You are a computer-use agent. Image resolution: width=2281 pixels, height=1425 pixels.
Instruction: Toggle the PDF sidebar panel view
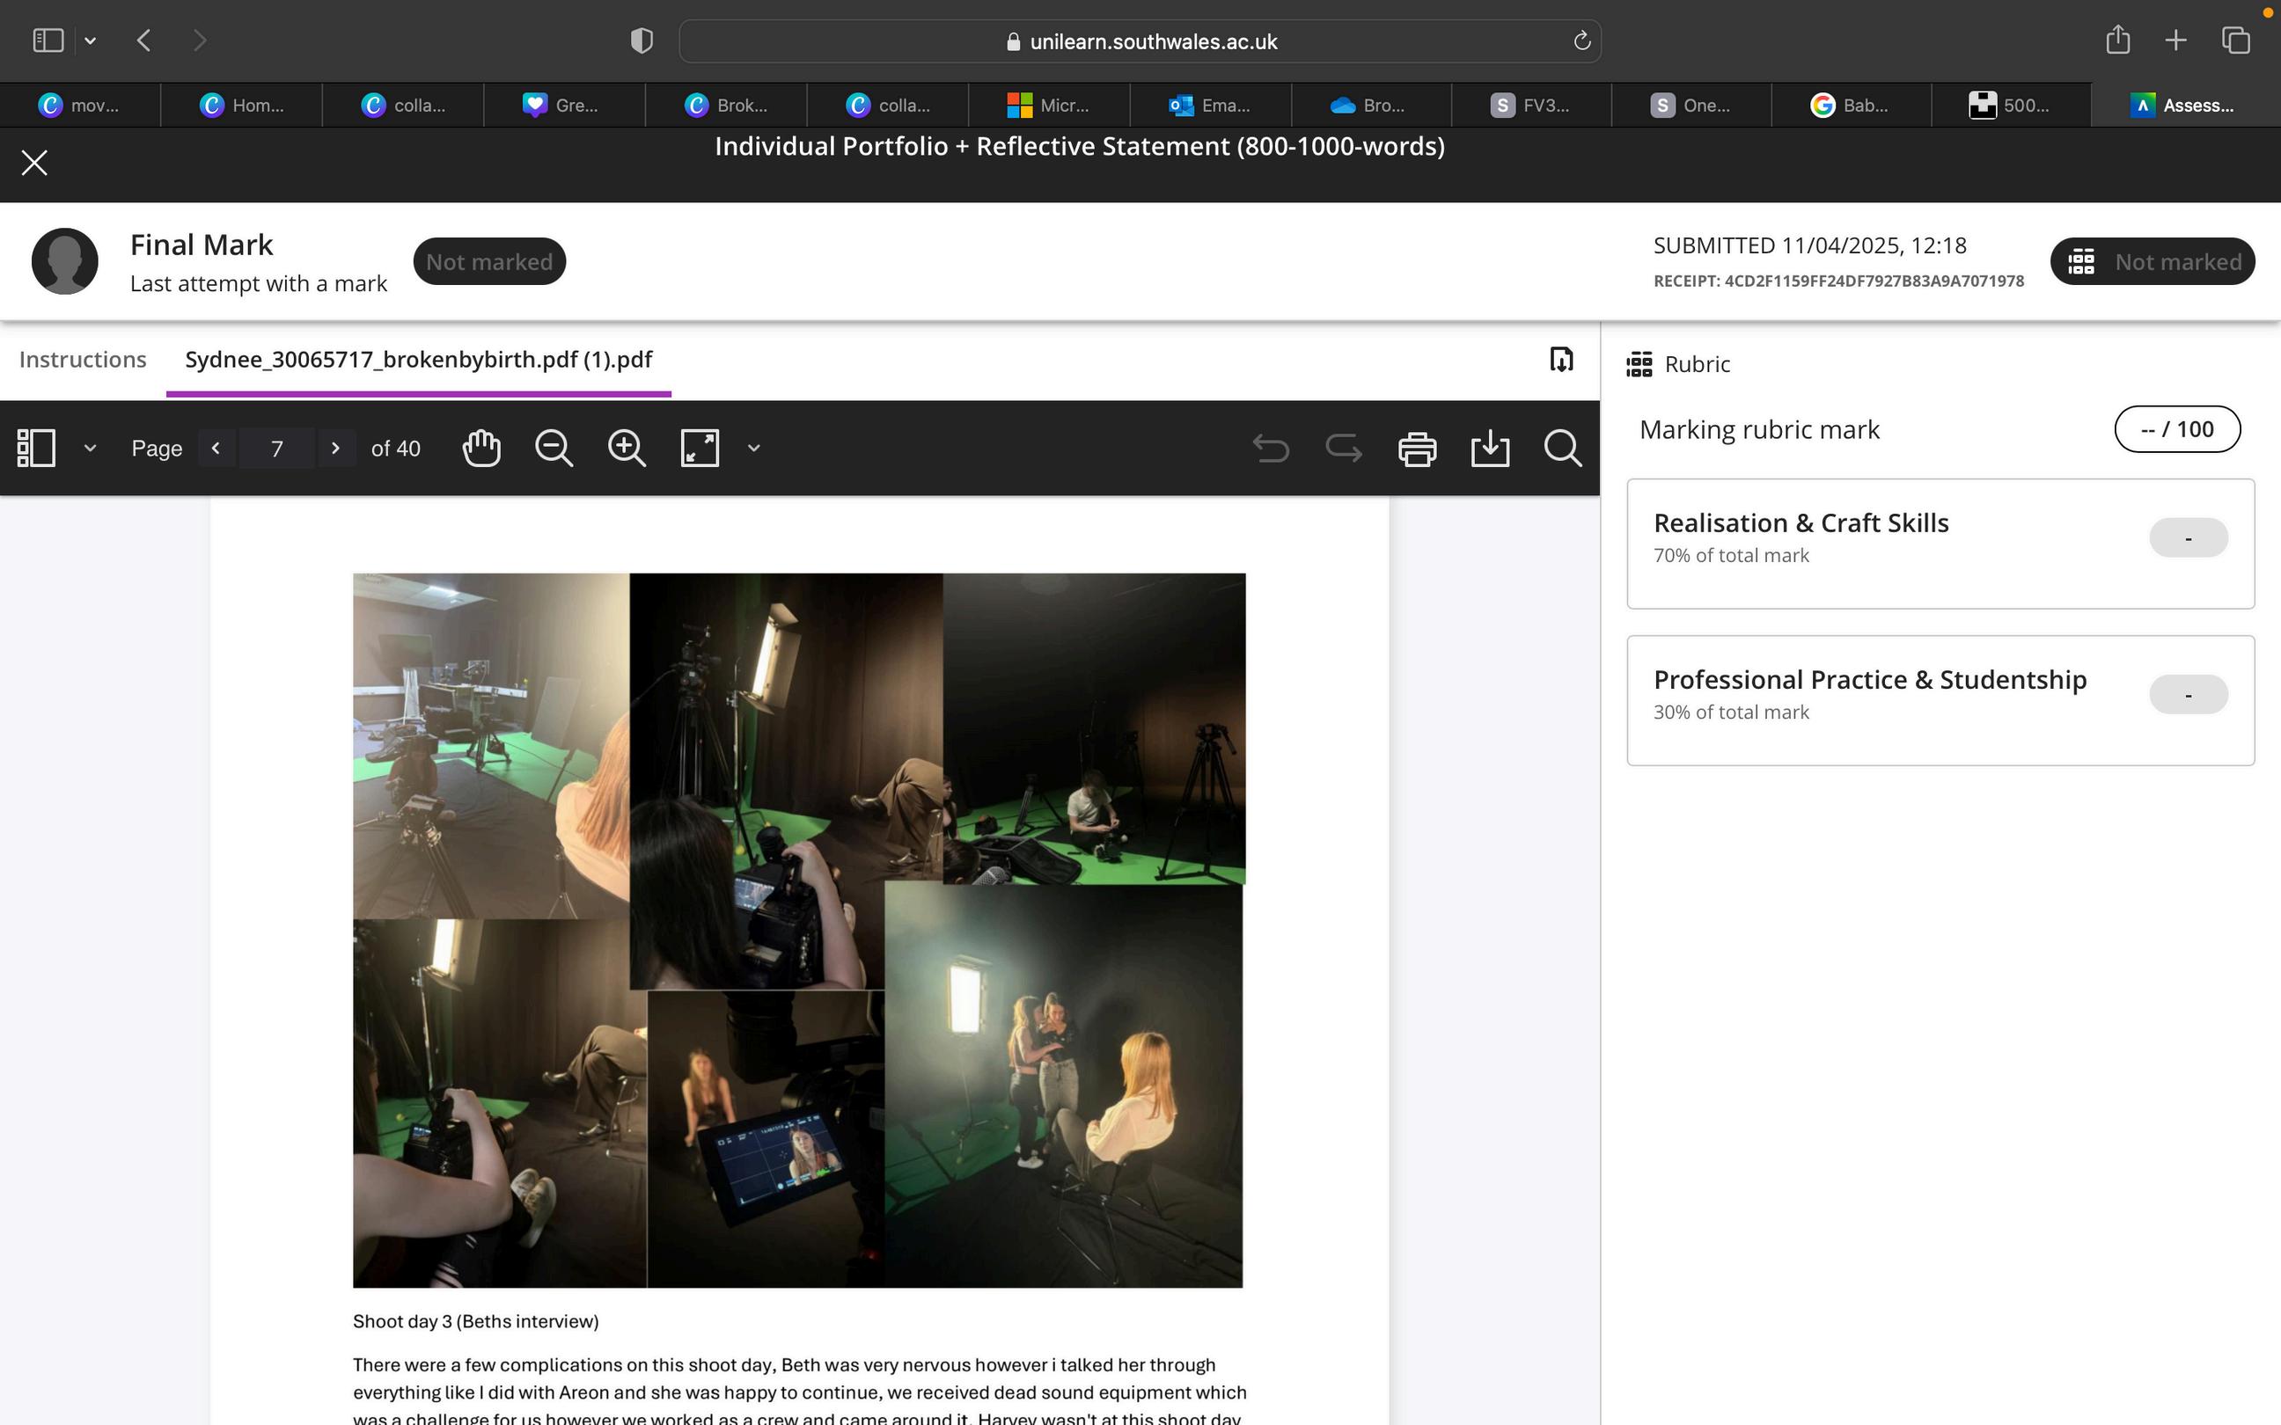point(37,449)
